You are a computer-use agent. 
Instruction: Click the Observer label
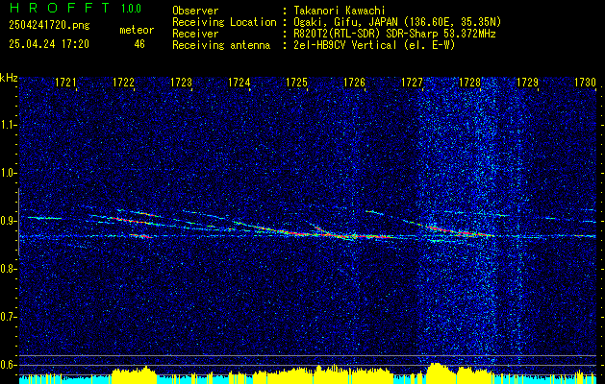195,11
